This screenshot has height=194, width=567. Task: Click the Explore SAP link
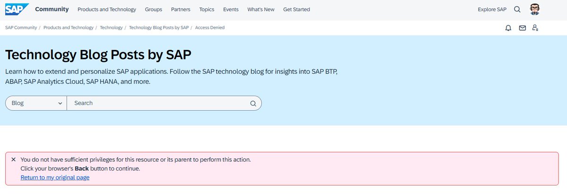coord(492,9)
